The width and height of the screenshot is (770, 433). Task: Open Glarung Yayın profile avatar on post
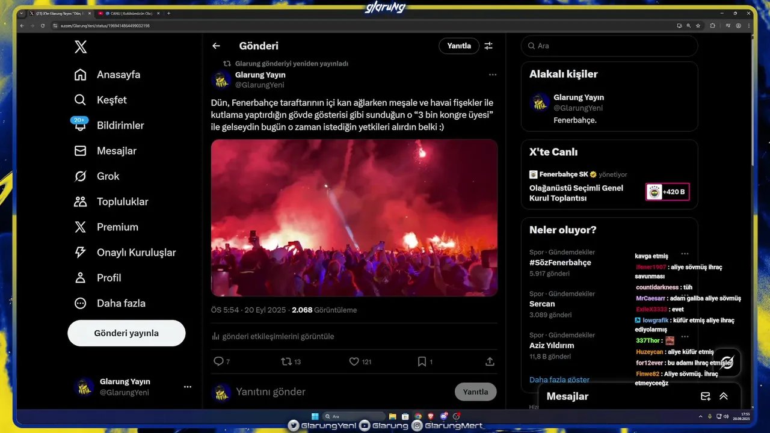[221, 80]
